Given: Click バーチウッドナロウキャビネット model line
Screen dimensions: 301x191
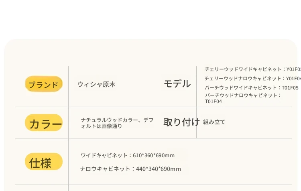Looking at the screenshot, I should [x=243, y=95].
